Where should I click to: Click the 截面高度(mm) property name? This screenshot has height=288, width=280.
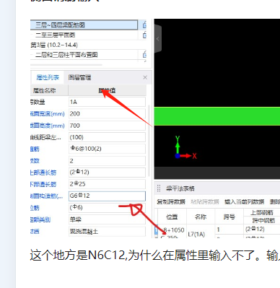pos(48,126)
